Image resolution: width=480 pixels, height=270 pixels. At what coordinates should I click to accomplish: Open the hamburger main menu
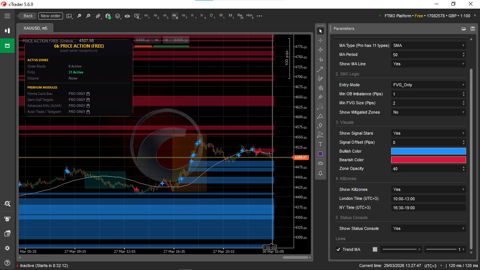[x=7, y=16]
